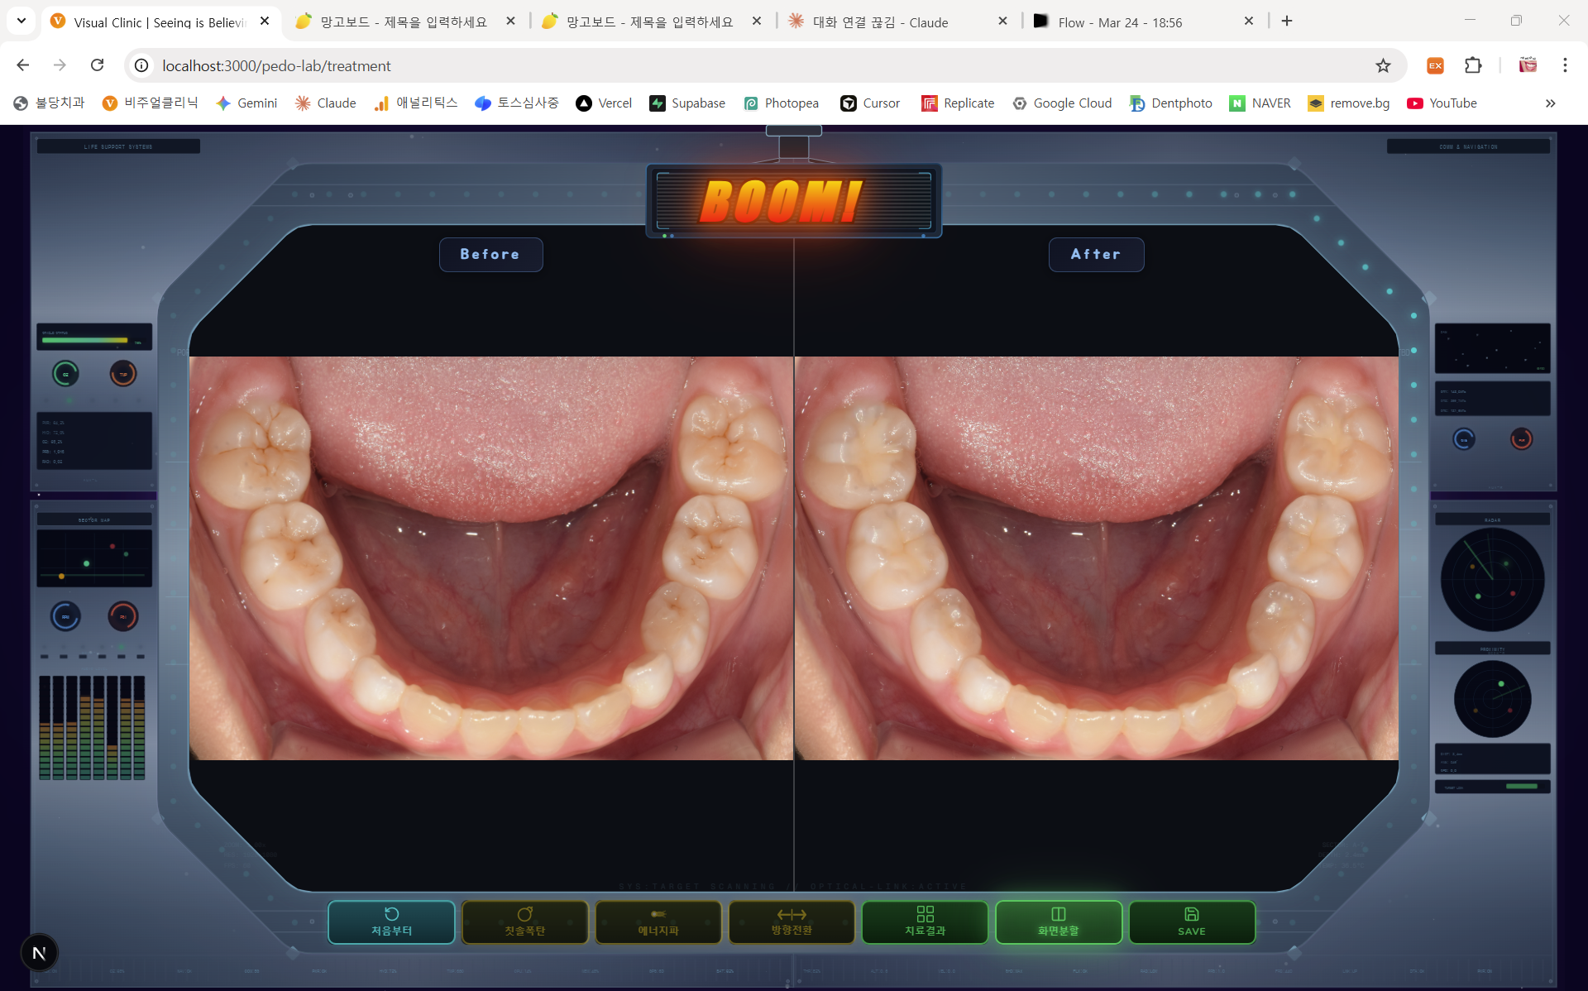Open the Extensions puzzle menu
The width and height of the screenshot is (1588, 991).
(x=1473, y=65)
